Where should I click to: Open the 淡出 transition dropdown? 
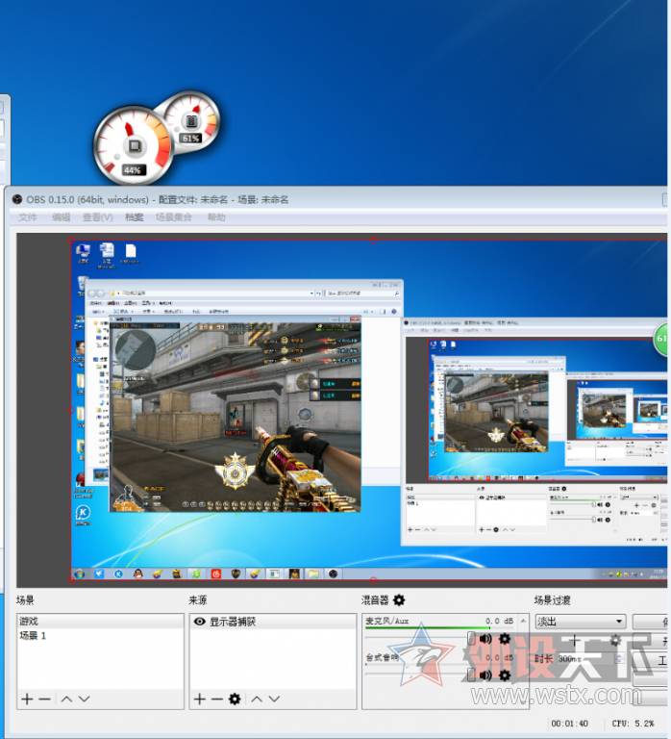(x=581, y=622)
